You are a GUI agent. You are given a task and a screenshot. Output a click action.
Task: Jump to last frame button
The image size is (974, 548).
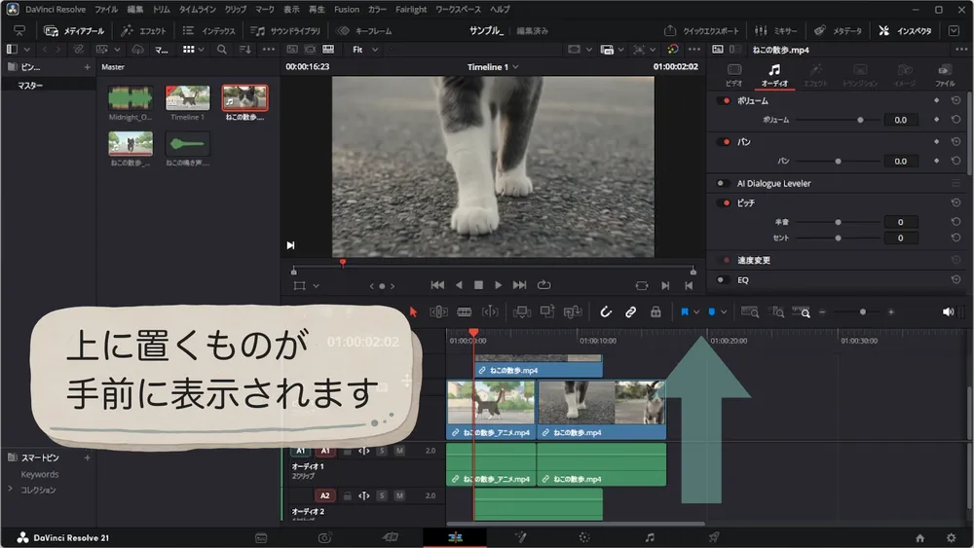(x=519, y=285)
